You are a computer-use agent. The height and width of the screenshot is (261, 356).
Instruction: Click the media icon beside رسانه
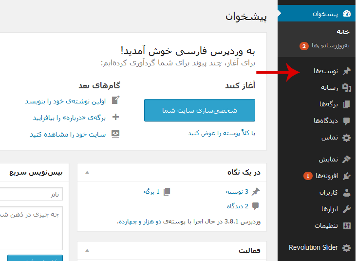346,88
